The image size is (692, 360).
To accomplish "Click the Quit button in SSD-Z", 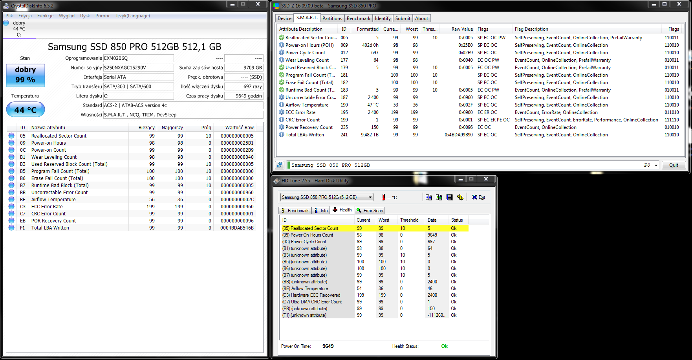I will pos(674,165).
